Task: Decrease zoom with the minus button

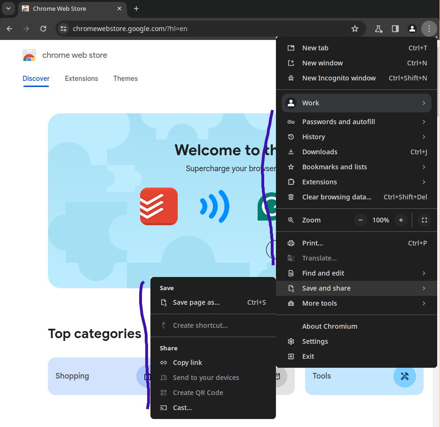Action: tap(361, 220)
